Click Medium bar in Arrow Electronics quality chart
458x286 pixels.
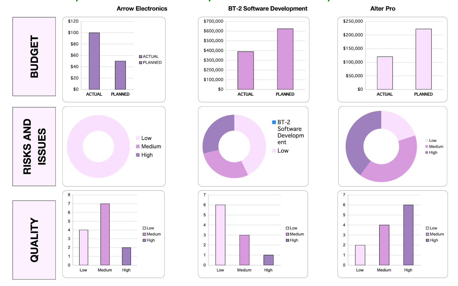[105, 234]
